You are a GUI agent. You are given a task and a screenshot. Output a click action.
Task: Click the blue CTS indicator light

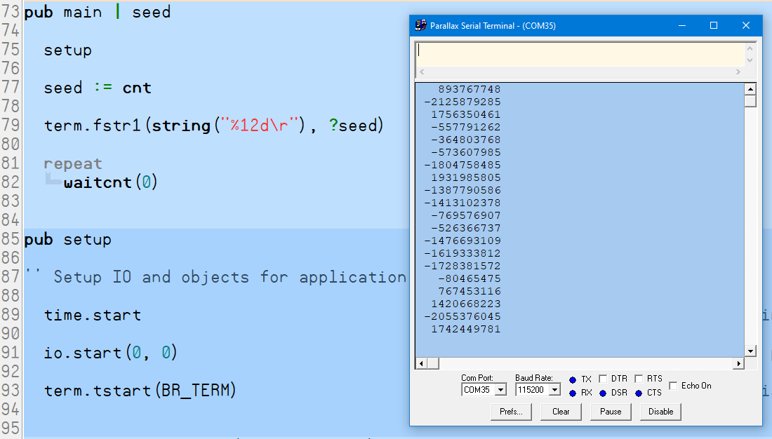[639, 393]
